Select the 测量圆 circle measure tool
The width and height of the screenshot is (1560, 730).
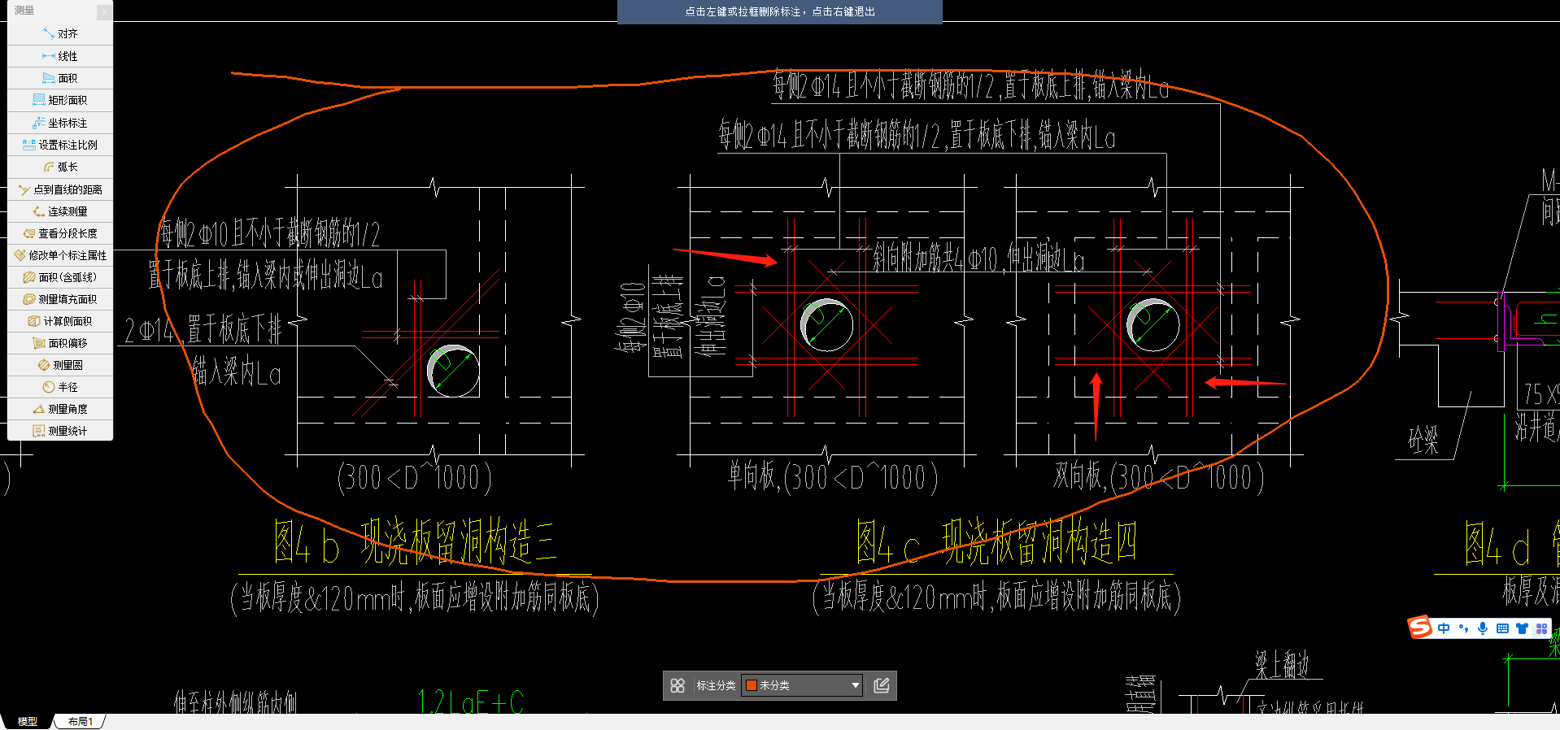click(60, 365)
